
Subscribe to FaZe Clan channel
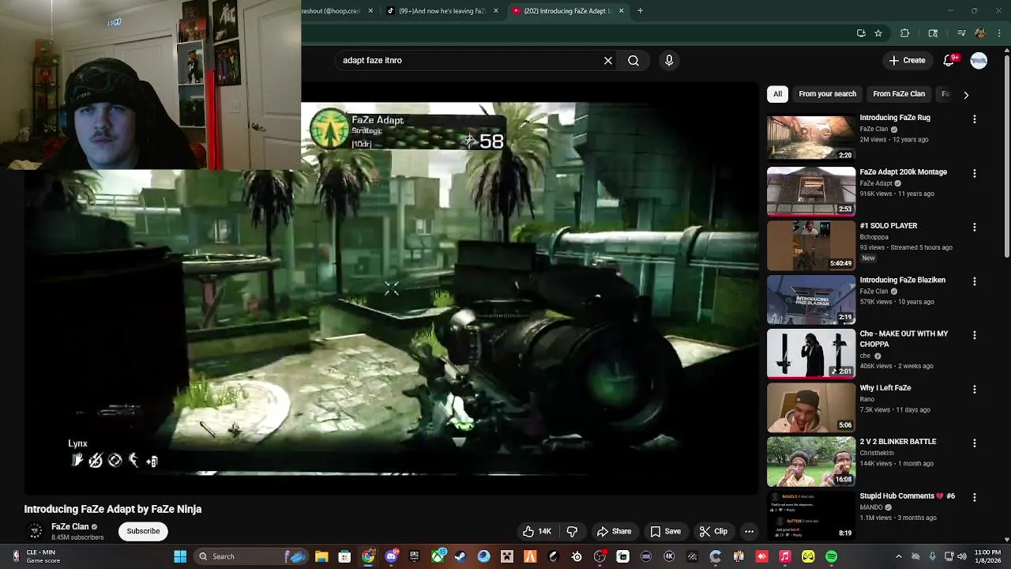point(143,531)
